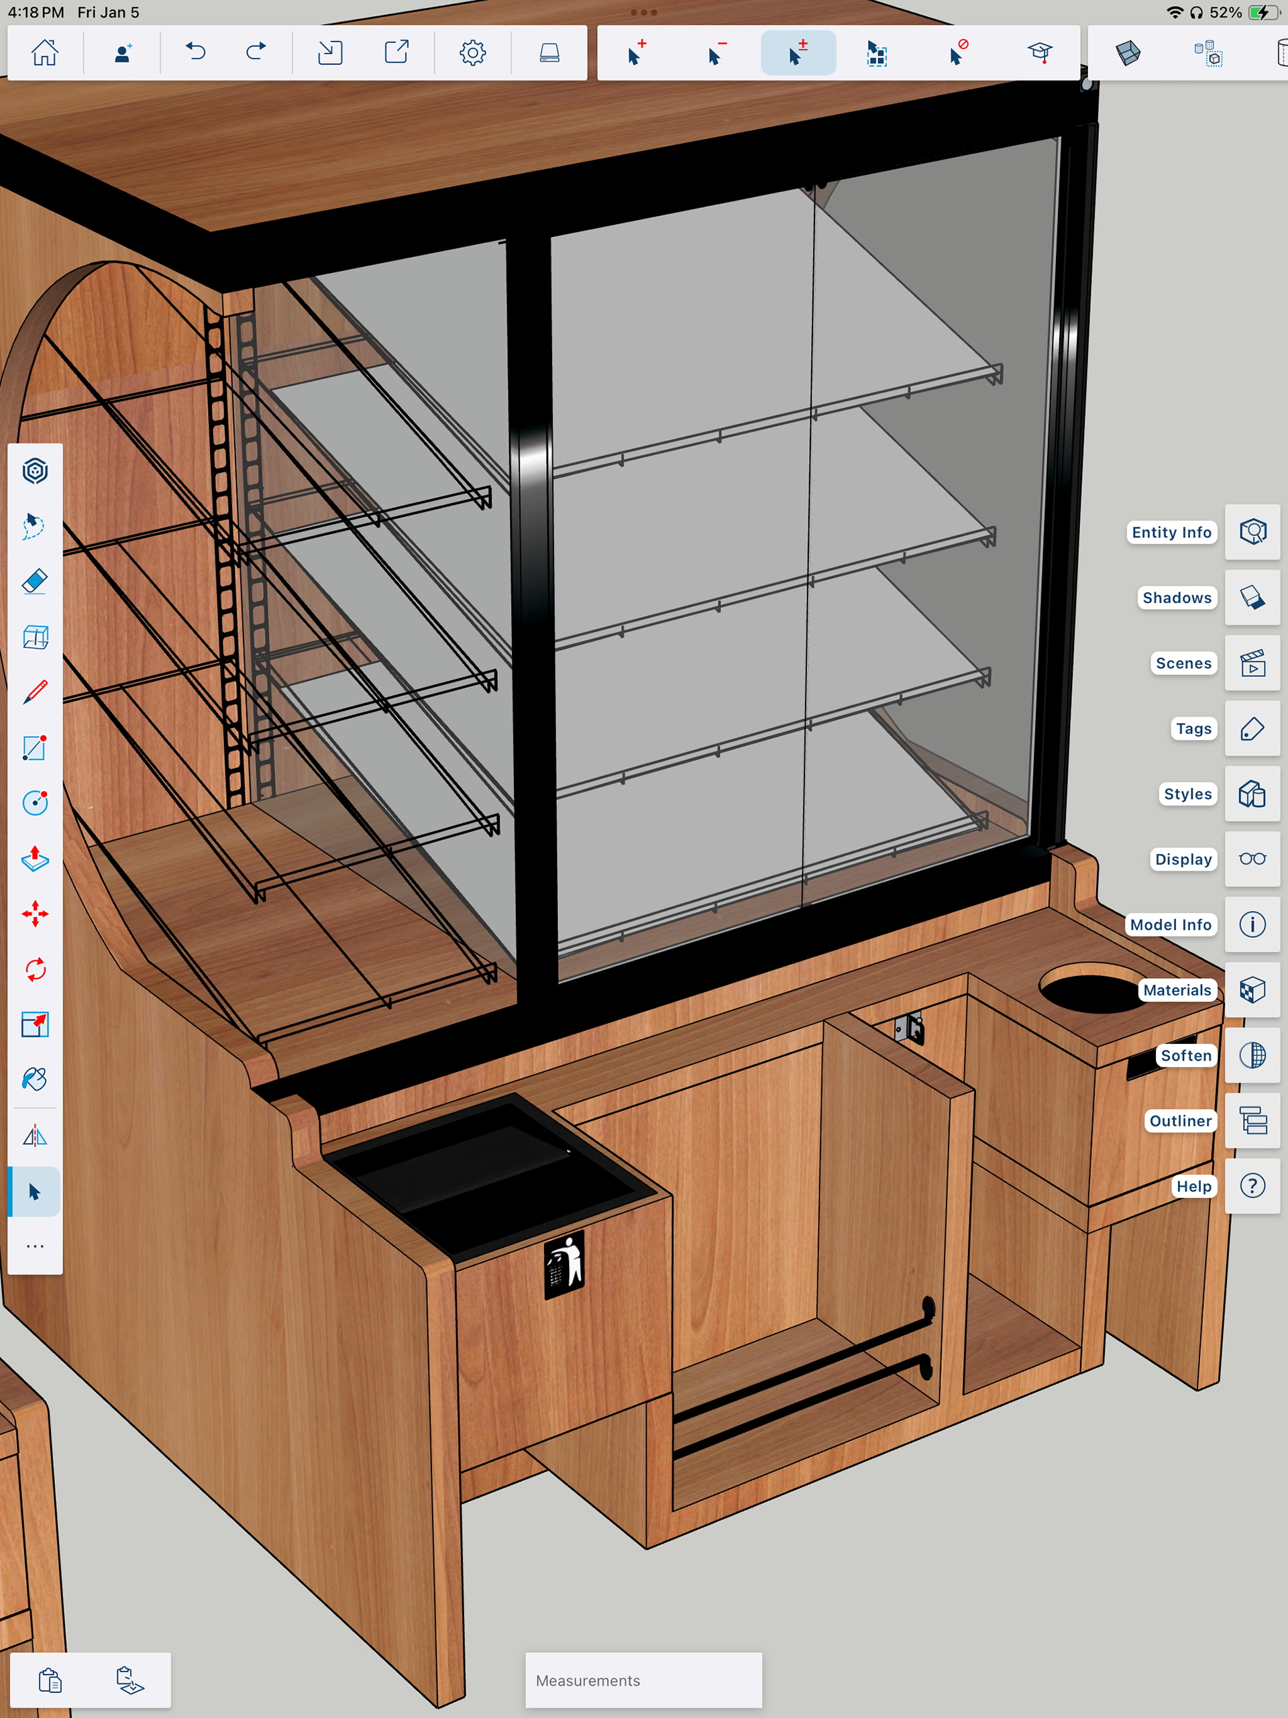
Task: Tap the Undo button
Action: point(196,53)
